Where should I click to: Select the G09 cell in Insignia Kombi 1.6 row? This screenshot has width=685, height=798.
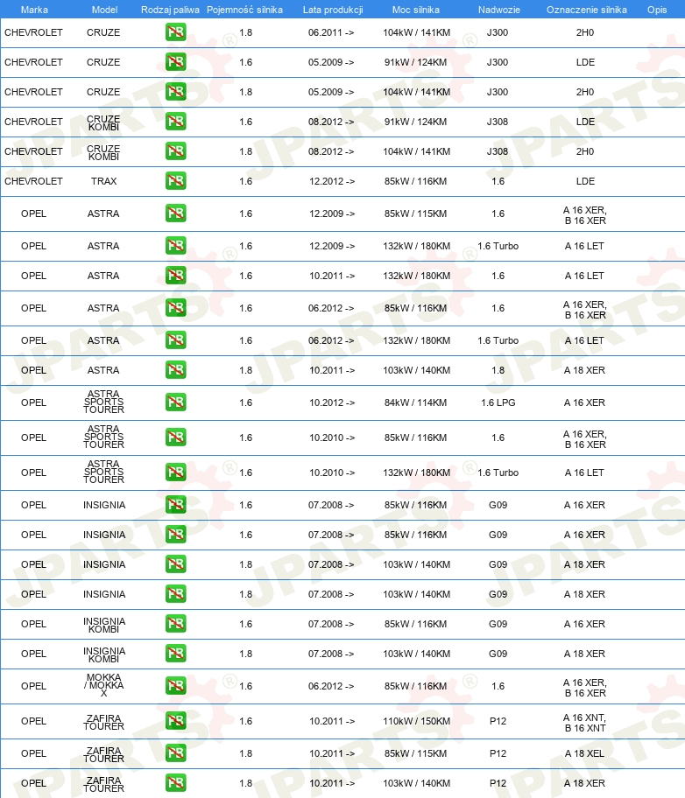[498, 624]
